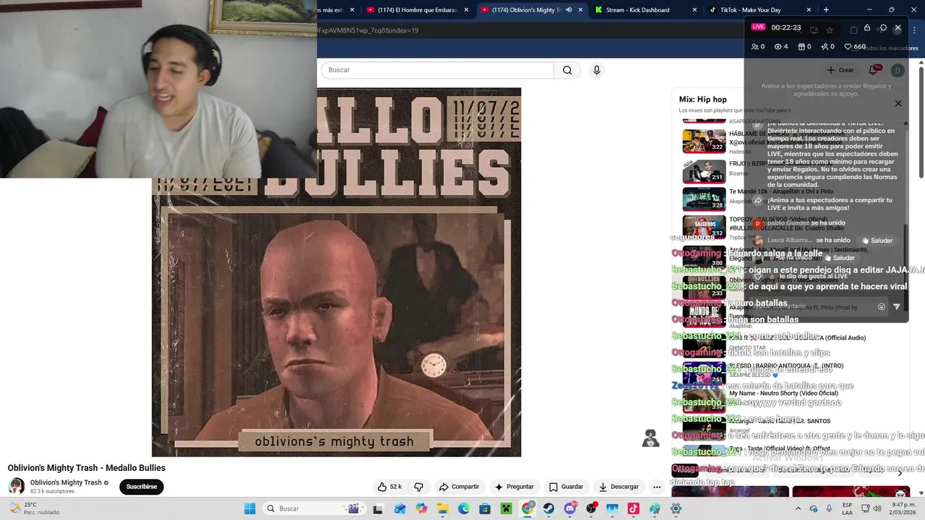Click the Compartir button
The image size is (925, 520).
click(459, 487)
